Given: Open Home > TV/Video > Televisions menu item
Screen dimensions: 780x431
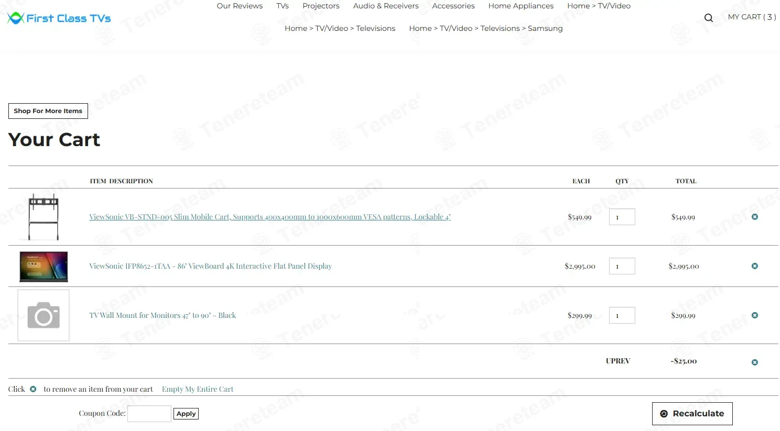Looking at the screenshot, I should point(340,28).
